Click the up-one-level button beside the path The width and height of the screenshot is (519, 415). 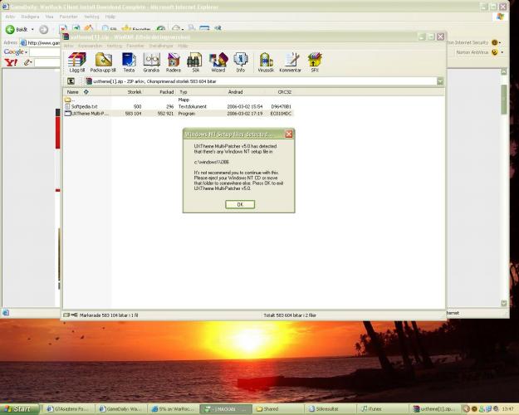click(x=71, y=81)
